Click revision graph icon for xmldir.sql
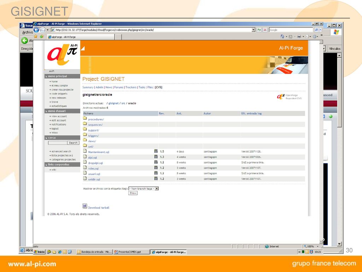362x272 pixels. pyautogui.click(x=156, y=178)
